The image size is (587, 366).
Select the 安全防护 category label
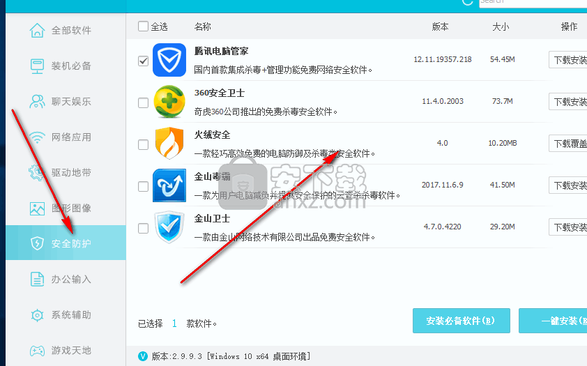pyautogui.click(x=71, y=243)
